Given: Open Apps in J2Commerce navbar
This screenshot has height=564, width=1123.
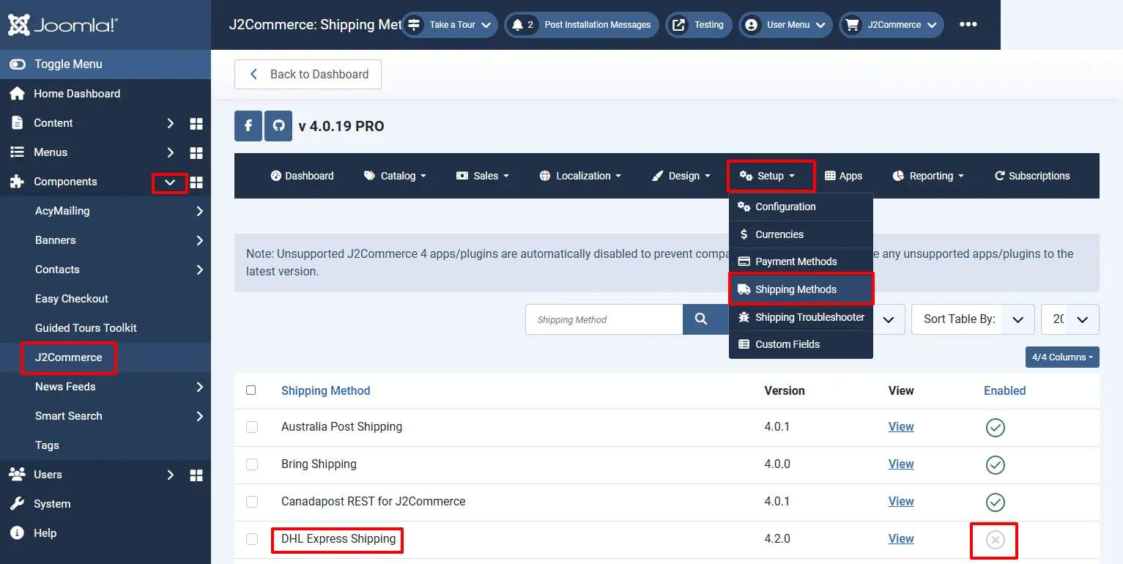Looking at the screenshot, I should 843,176.
